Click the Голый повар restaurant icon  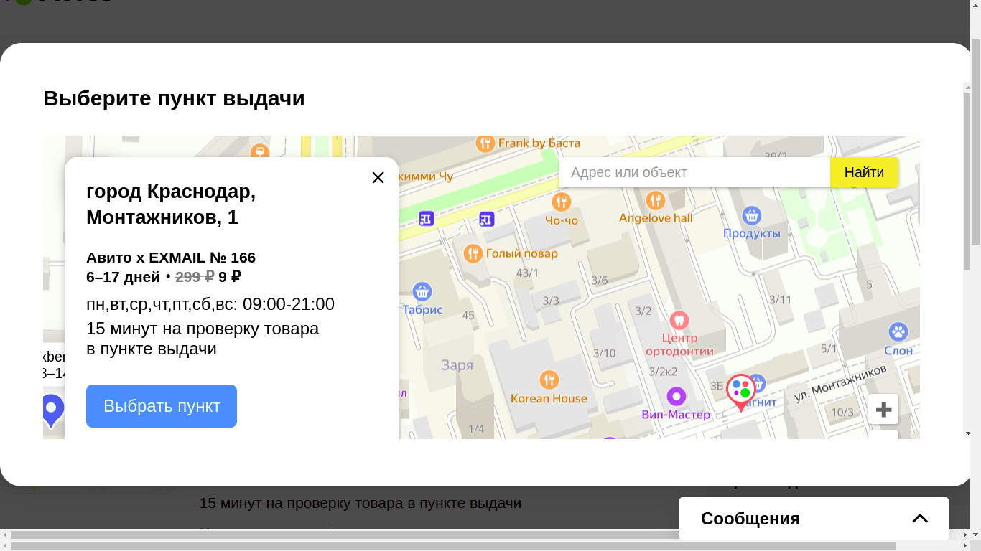(x=473, y=253)
